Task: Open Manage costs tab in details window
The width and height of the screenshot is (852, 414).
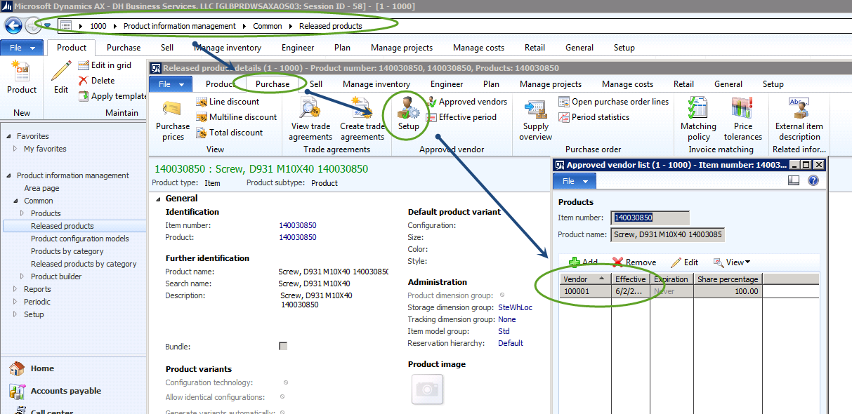Action: 627,84
